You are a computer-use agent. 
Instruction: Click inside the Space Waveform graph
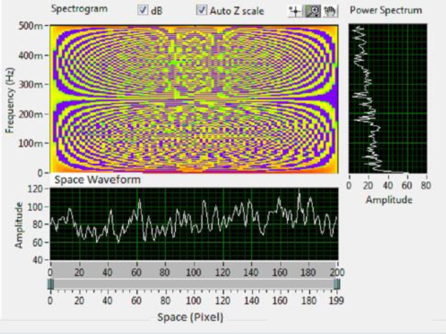point(194,224)
